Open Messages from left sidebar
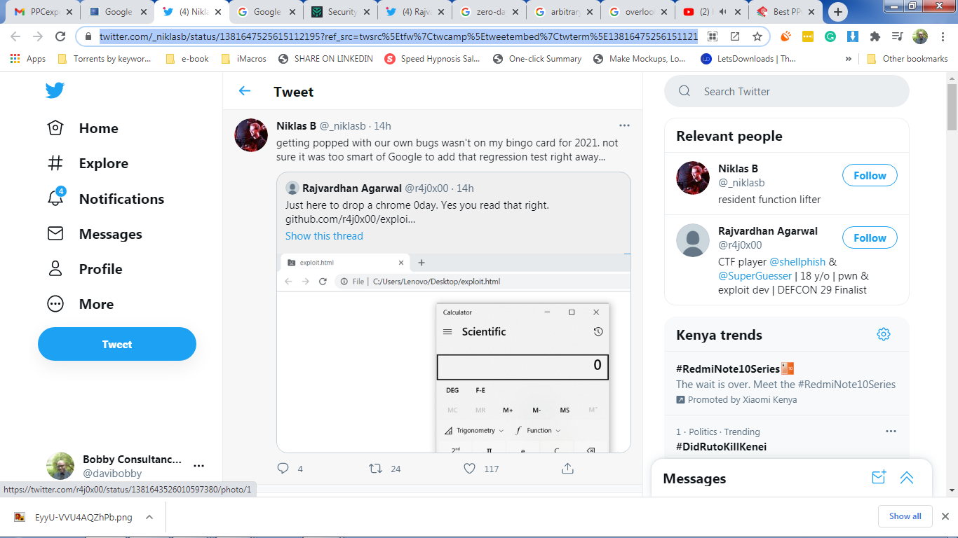 (94, 234)
